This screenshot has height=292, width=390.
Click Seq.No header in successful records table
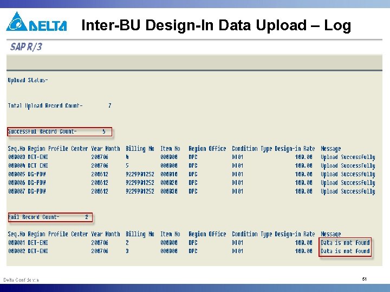[x=16, y=149]
